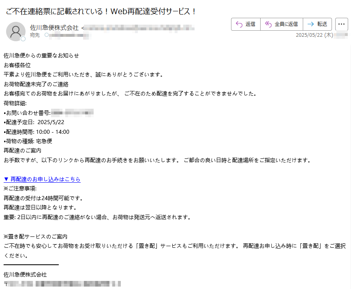Click the blue forward arrow icon
This screenshot has width=351, height=289.
coord(311,24)
